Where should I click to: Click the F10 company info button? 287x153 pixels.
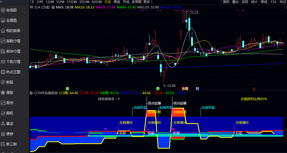[x=273, y=2]
